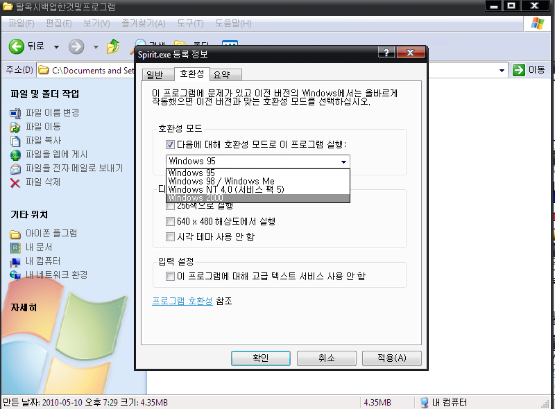Open the 프로그램 호환성 help link
Image resolution: width=555 pixels, height=409 pixels.
point(182,302)
